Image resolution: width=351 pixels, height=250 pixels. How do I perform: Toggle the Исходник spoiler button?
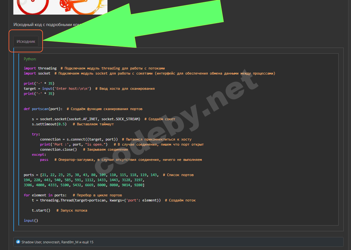(x=26, y=41)
